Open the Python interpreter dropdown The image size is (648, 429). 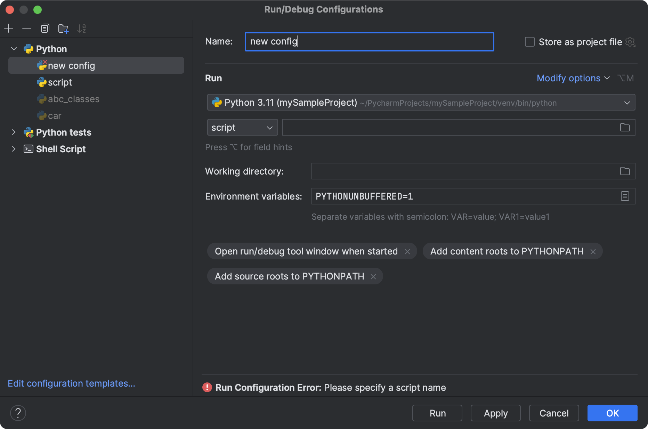coord(421,103)
